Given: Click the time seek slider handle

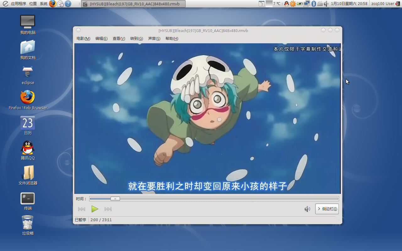Looking at the screenshot, I should 115,199.
